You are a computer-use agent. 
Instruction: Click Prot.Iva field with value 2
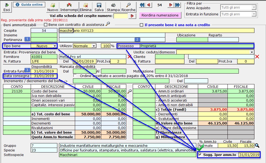(118, 61)
